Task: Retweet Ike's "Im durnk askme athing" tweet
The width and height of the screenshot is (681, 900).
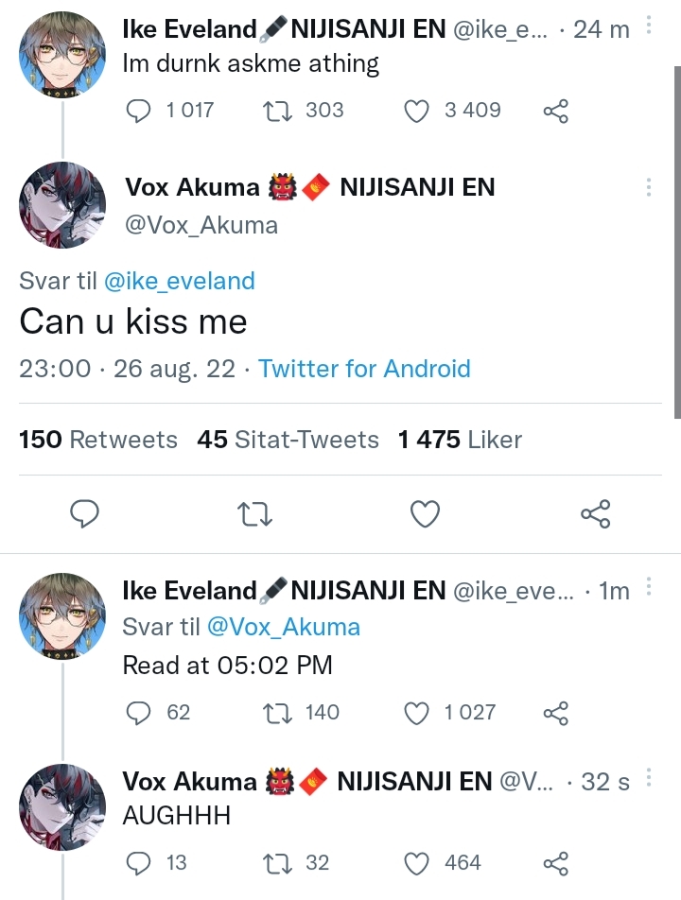Action: point(278,112)
